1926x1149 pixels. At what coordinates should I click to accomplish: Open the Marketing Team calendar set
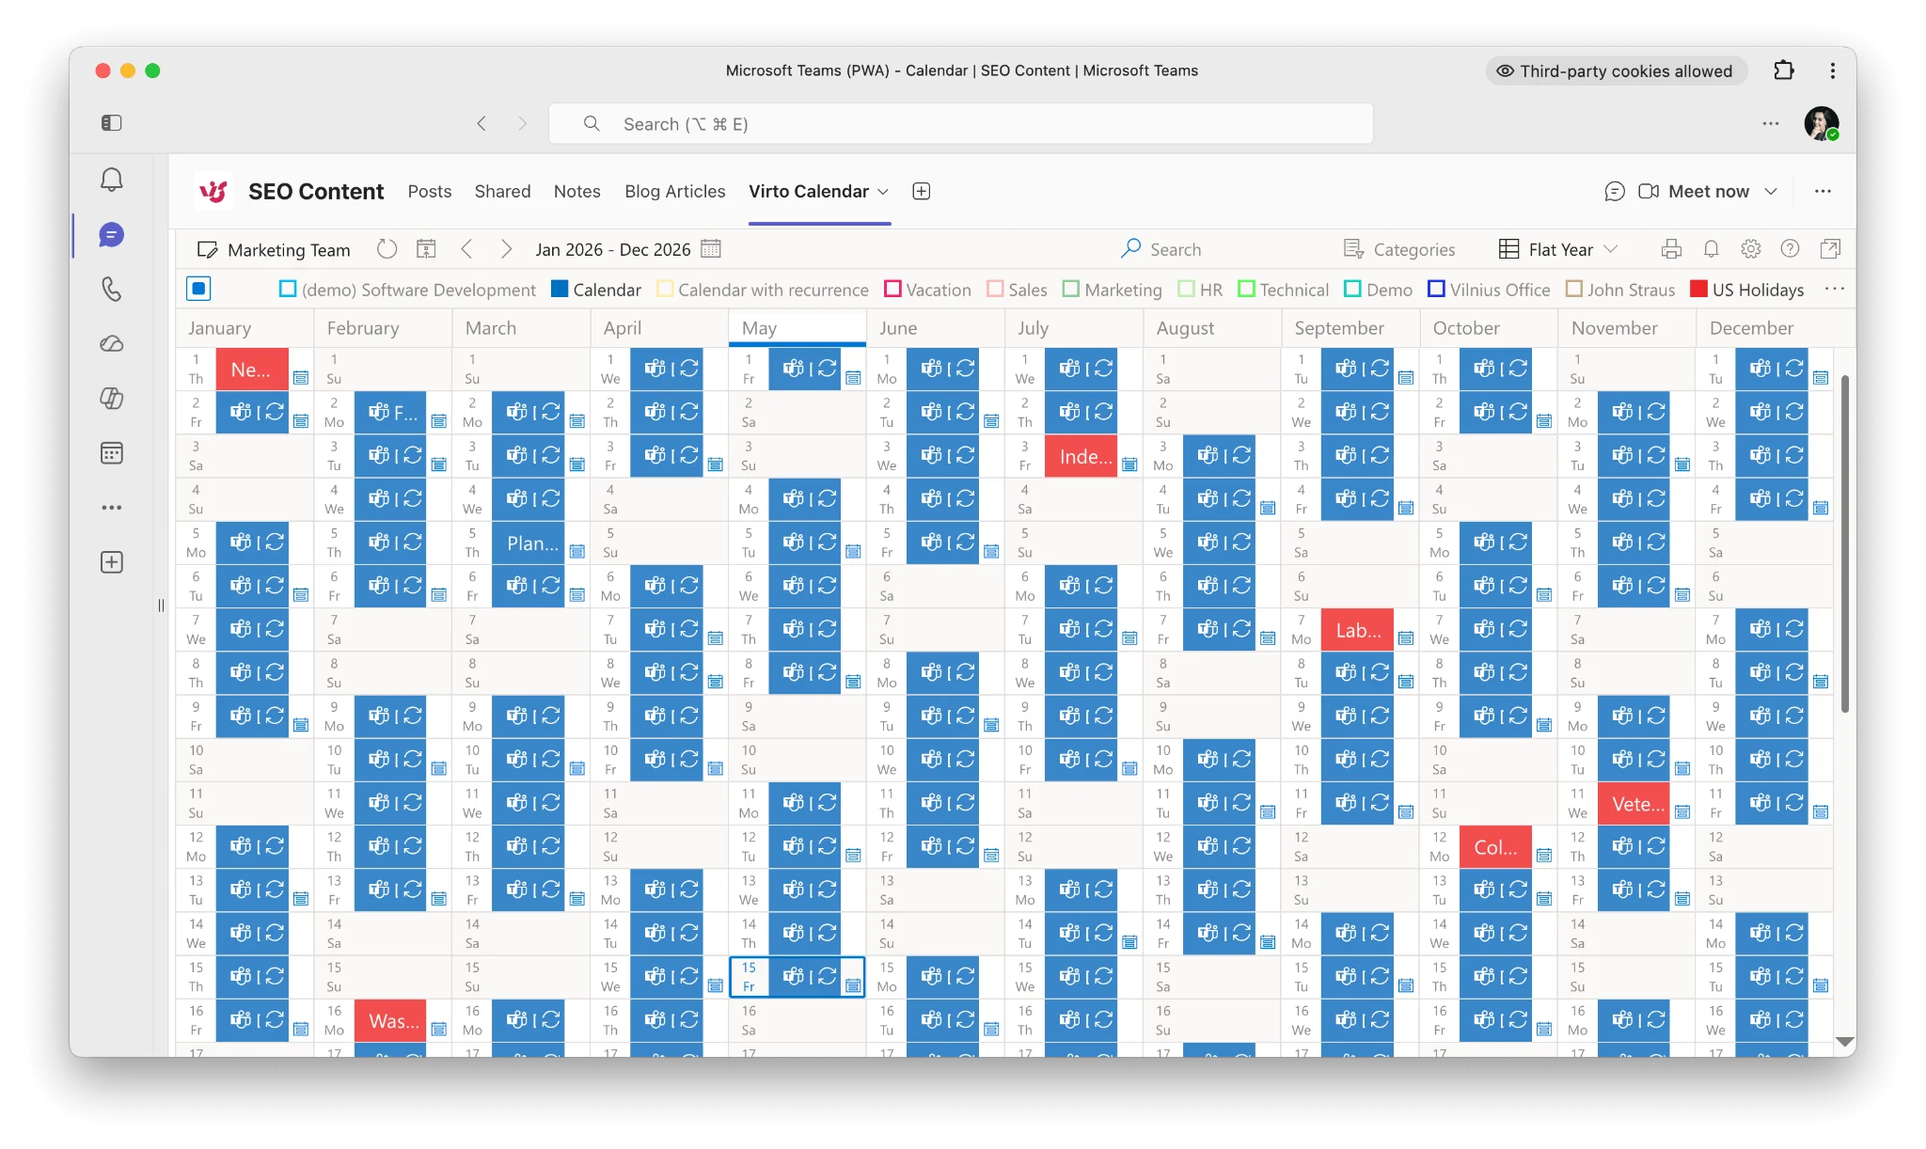click(274, 249)
